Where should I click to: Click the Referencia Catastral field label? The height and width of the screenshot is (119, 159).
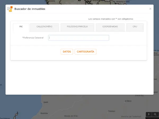pyautogui.click(x=33, y=38)
